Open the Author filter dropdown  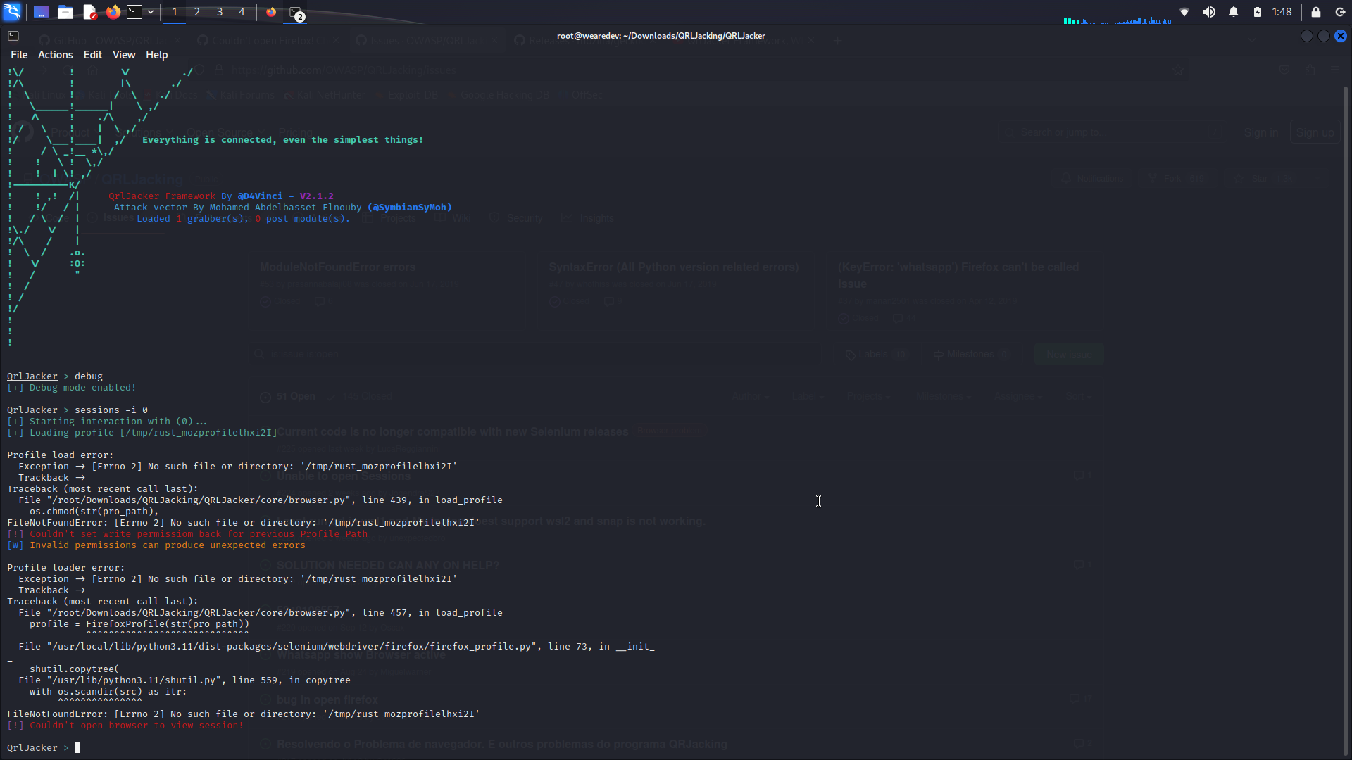click(x=749, y=396)
